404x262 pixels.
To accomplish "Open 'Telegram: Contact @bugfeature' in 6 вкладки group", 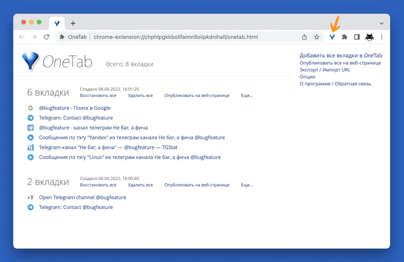I will [76, 118].
